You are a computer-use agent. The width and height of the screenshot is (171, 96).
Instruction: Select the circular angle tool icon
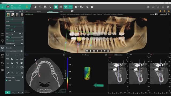coord(17,59)
